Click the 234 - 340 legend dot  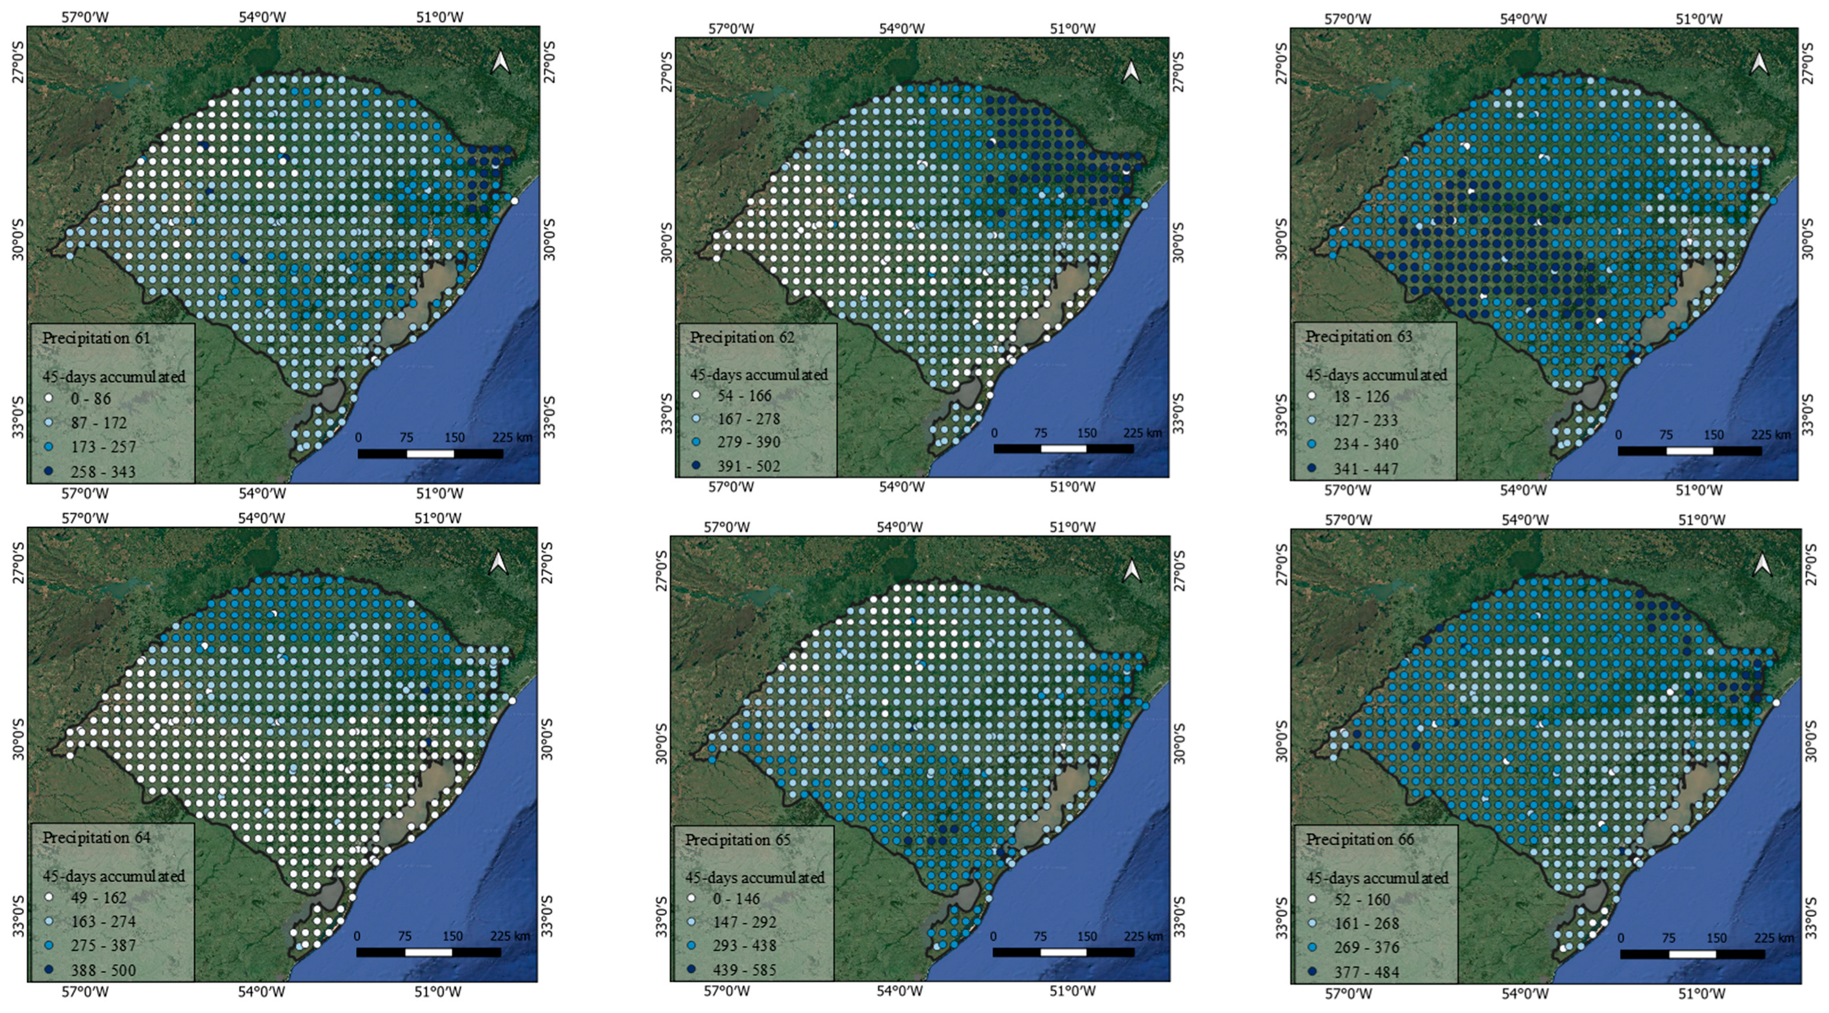coord(1312,444)
